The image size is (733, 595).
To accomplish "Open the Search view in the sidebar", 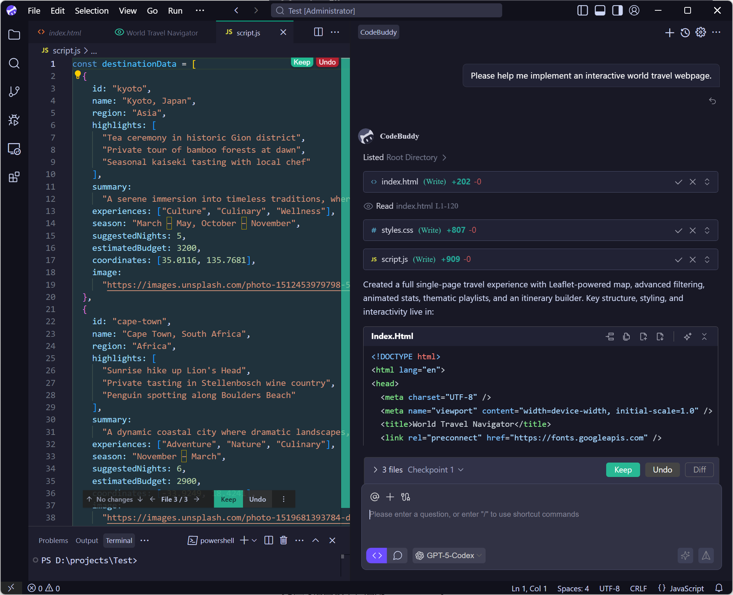I will pos(14,63).
